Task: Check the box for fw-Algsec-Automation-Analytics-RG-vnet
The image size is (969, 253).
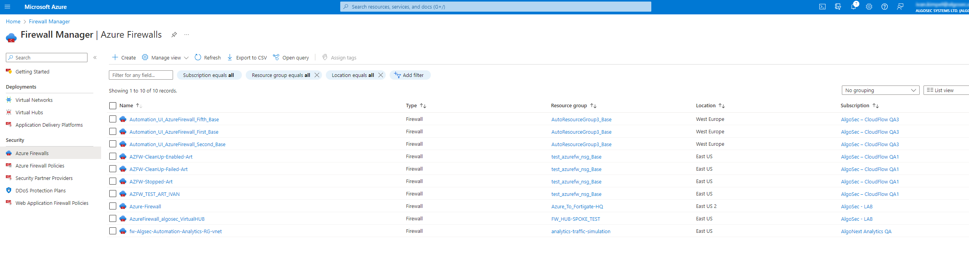Action: [113, 231]
